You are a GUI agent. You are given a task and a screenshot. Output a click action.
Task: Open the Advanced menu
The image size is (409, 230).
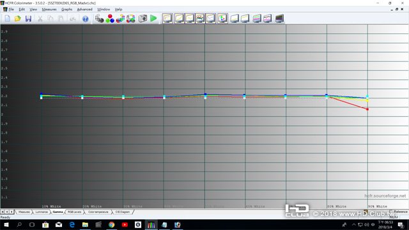[84, 10]
